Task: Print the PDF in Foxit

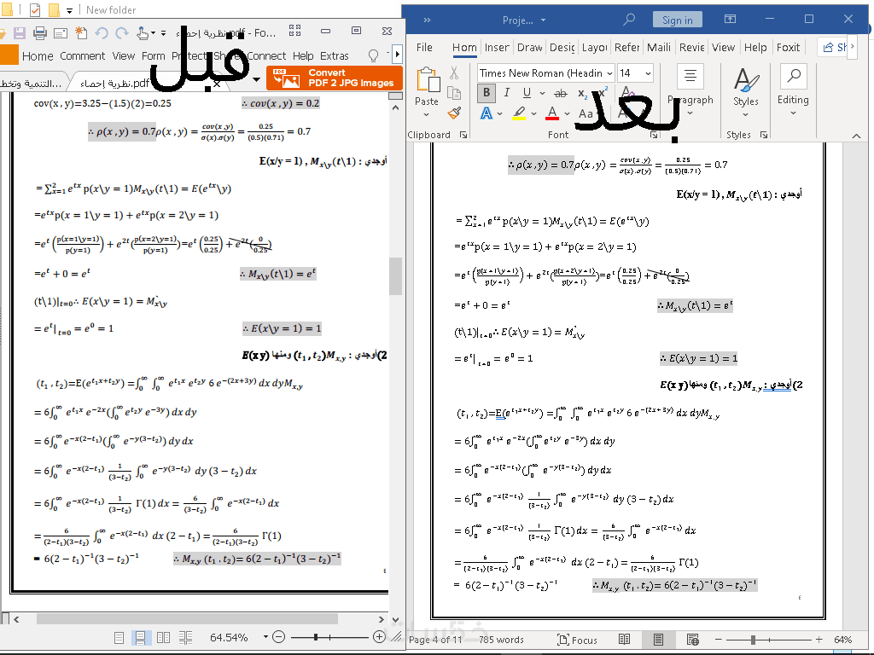Action: 40,33
